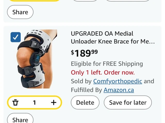Open the UPGRADED OA Medial Unloader title
Viewport: 165px width, 123px height.
click(113, 37)
